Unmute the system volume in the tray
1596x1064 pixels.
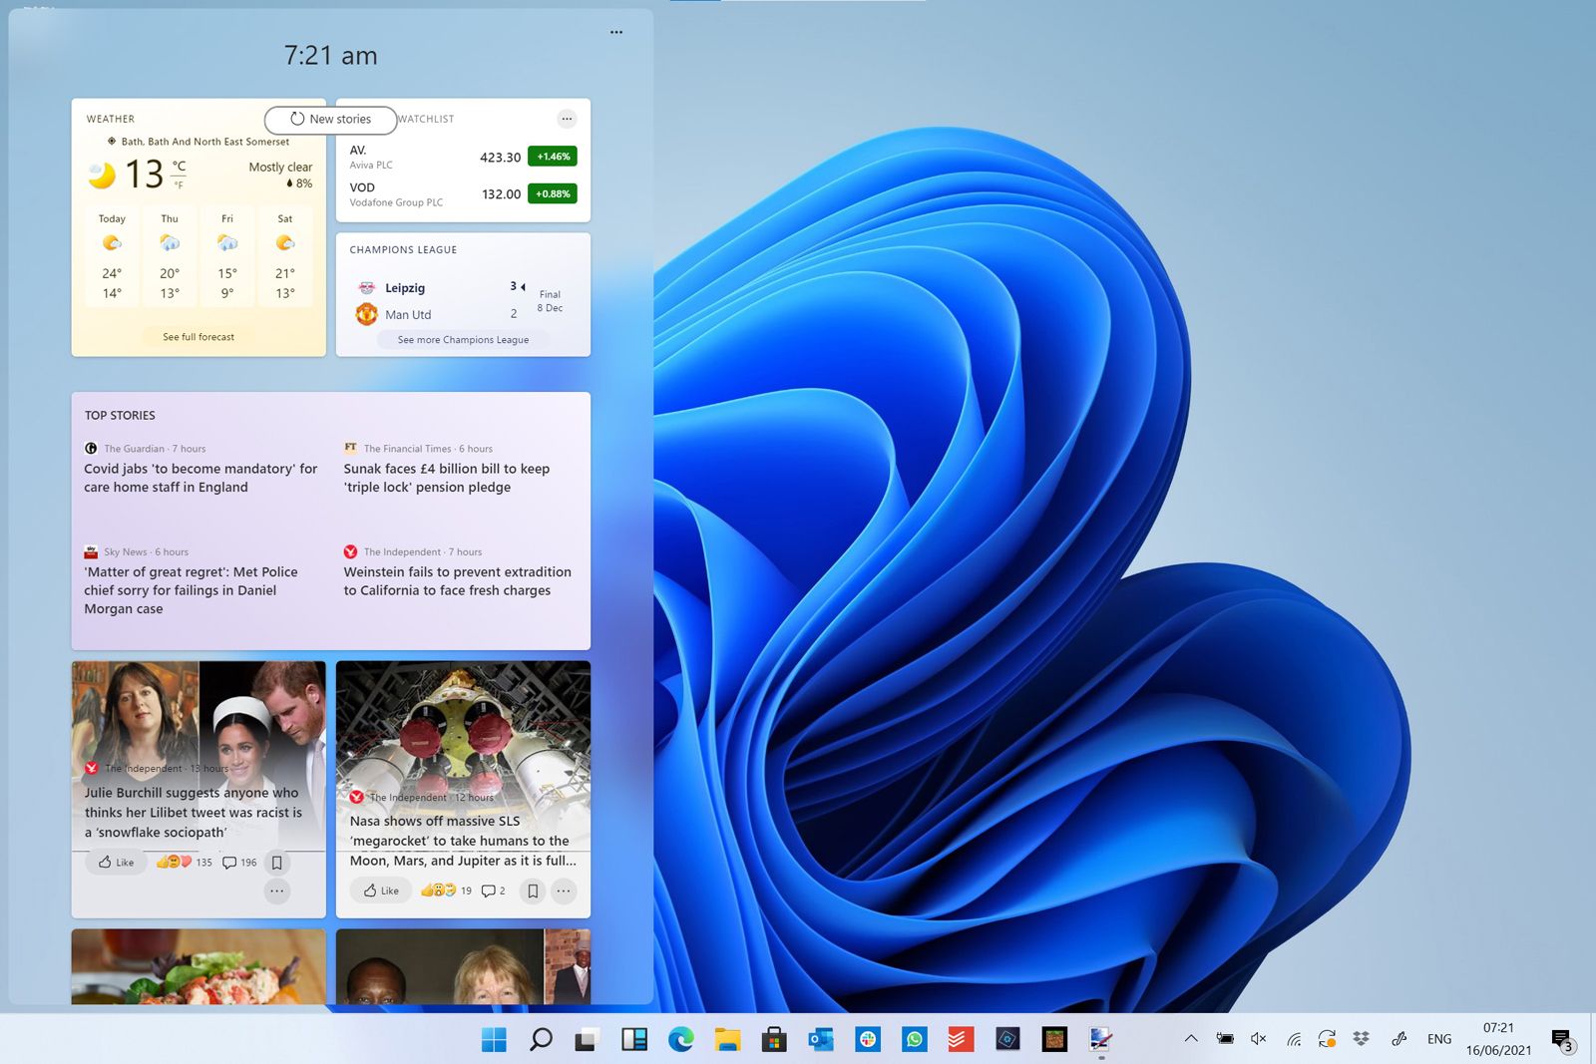tap(1260, 1038)
